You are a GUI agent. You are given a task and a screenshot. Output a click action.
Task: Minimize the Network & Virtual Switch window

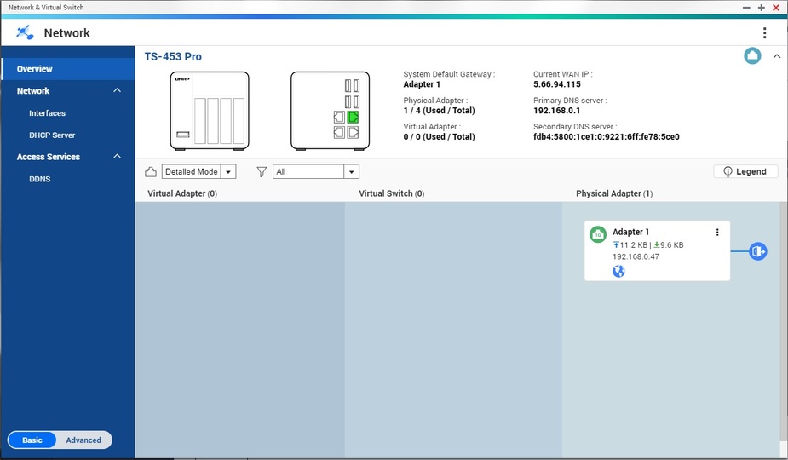coord(746,7)
